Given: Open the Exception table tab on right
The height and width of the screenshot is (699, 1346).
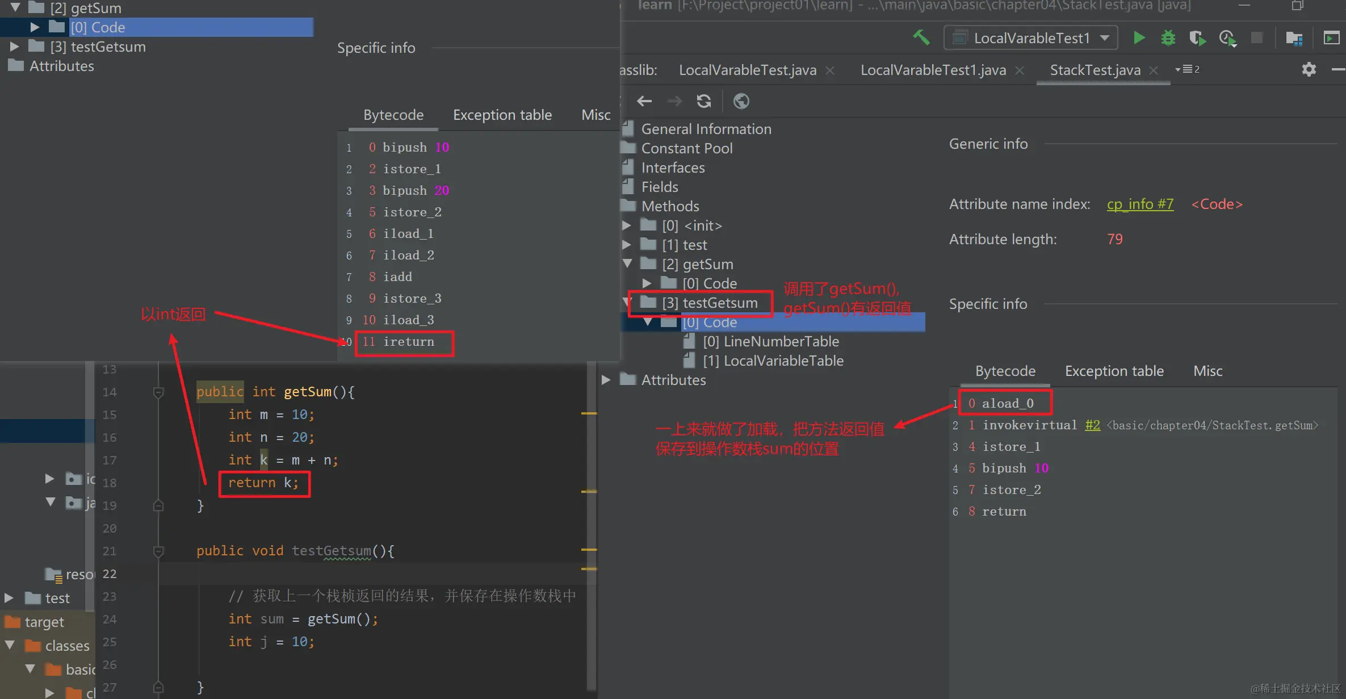Looking at the screenshot, I should pos(1114,371).
